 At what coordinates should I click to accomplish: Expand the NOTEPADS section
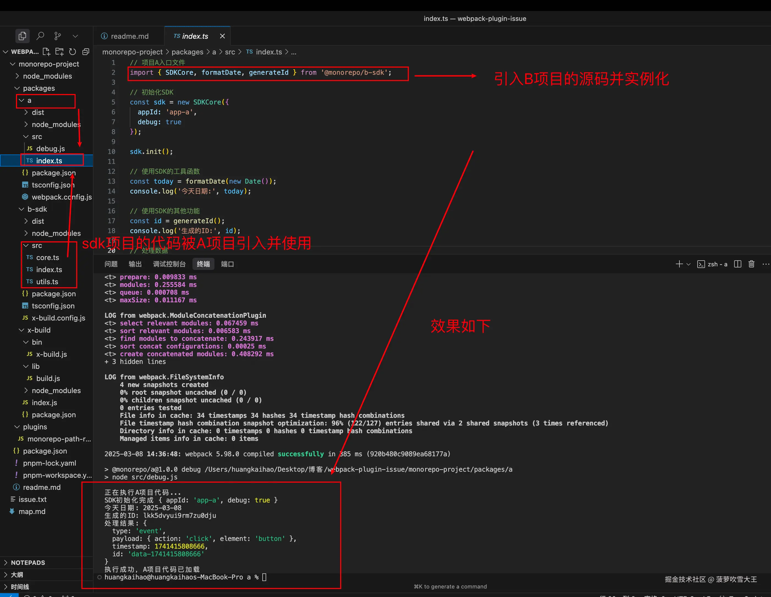(28, 563)
